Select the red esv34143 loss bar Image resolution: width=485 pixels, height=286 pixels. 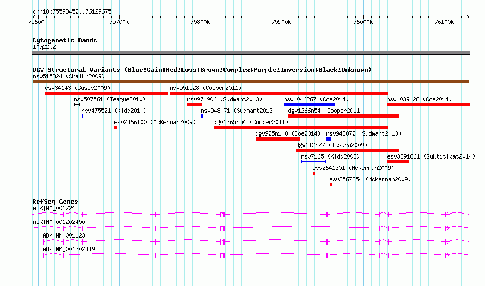tap(106, 93)
